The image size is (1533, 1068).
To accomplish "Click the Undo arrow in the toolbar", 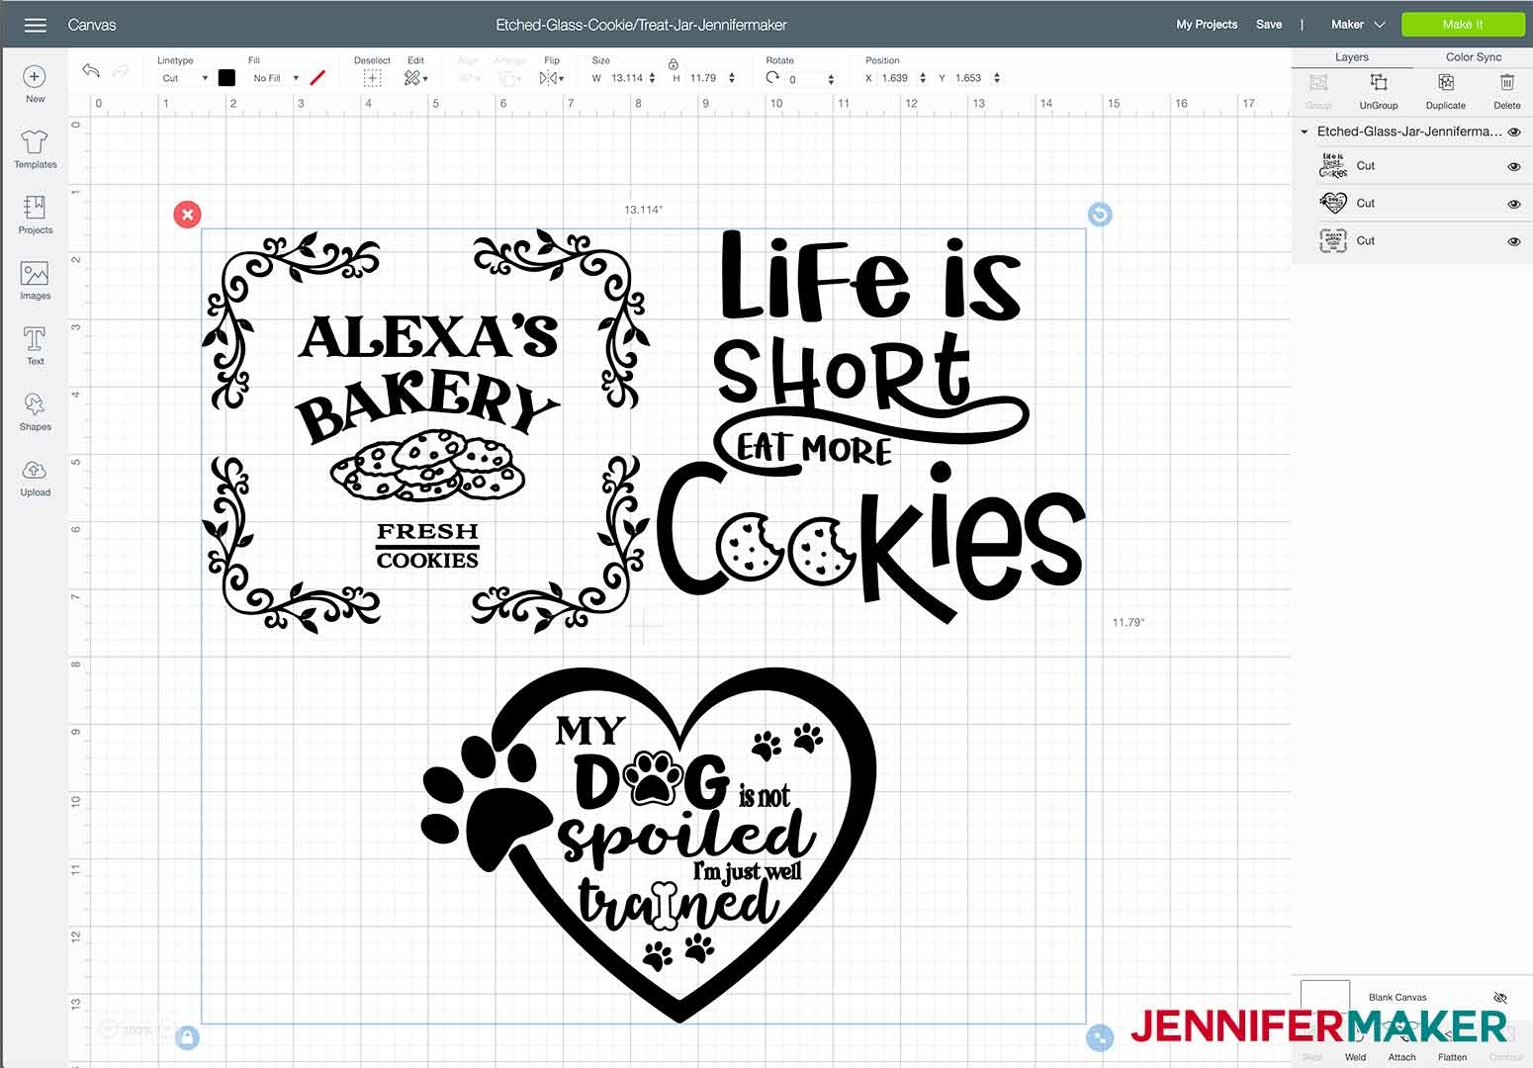I will 91,71.
